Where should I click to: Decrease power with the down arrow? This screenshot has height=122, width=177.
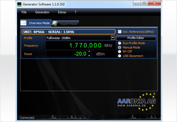click(x=89, y=56)
